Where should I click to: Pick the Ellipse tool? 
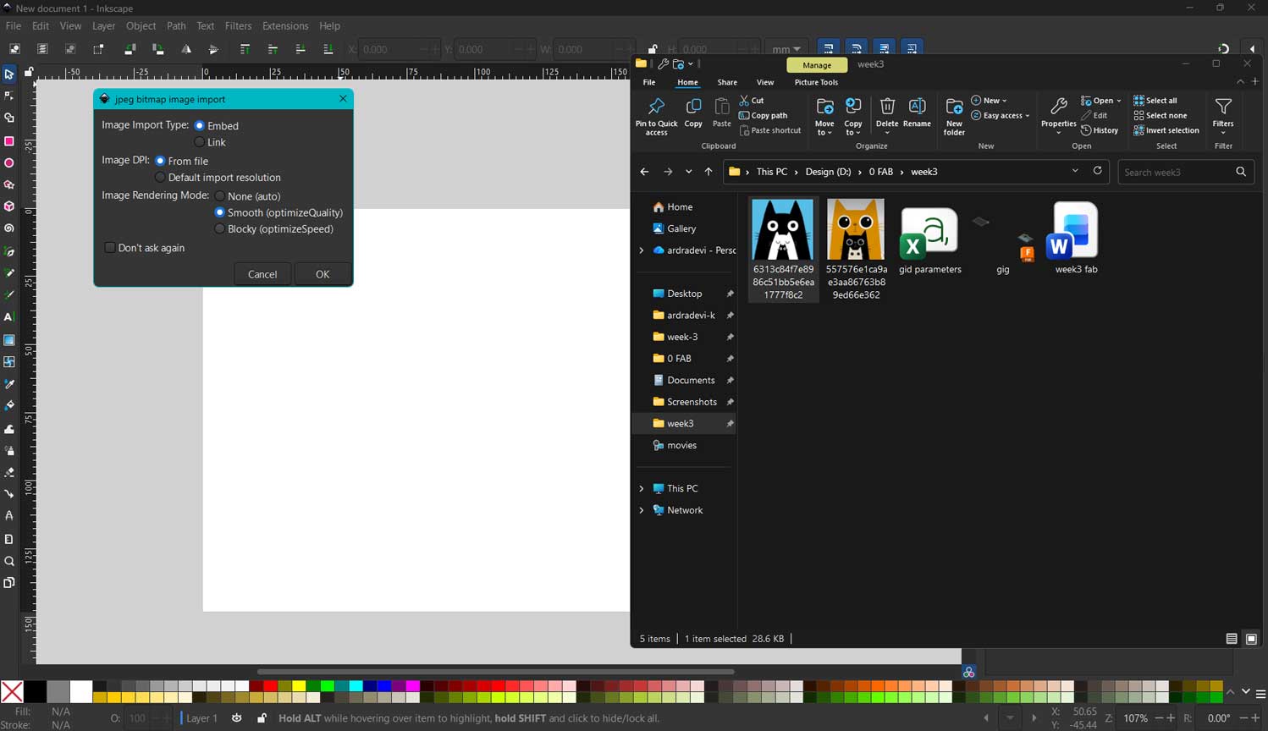pyautogui.click(x=9, y=163)
